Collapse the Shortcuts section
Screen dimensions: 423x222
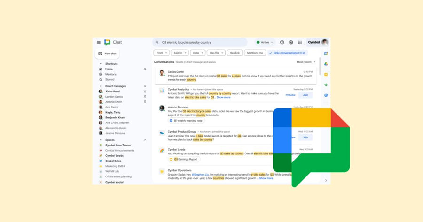click(101, 64)
